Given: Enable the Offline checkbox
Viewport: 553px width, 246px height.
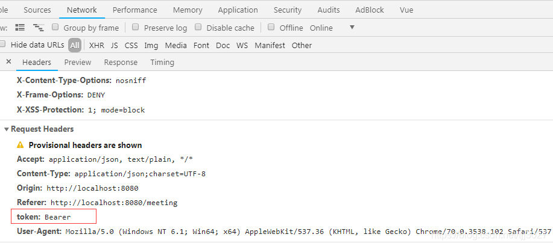Looking at the screenshot, I should point(271,27).
